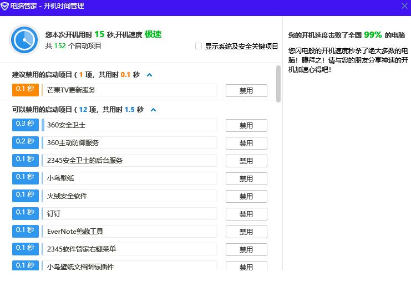Viewport: 411px width, 287px height.
Task: Disable 火绒安全软件 startup item
Action: point(246,196)
